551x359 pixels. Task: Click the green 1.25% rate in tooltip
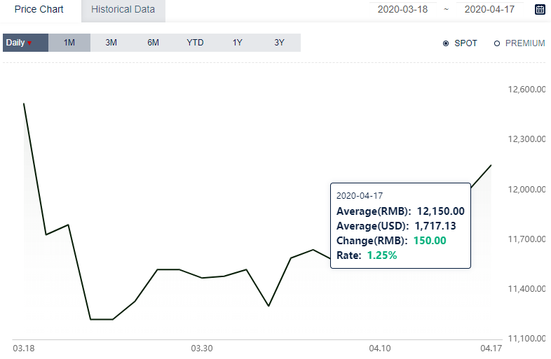pyautogui.click(x=382, y=255)
